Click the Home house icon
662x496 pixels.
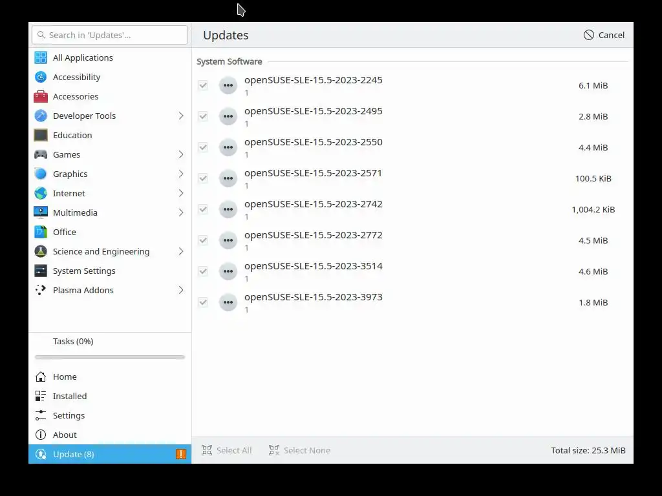click(x=41, y=377)
